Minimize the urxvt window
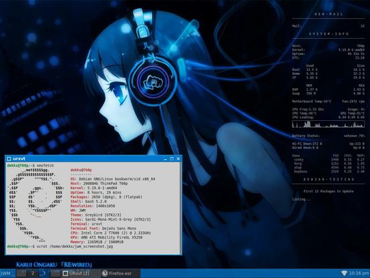 166,159
